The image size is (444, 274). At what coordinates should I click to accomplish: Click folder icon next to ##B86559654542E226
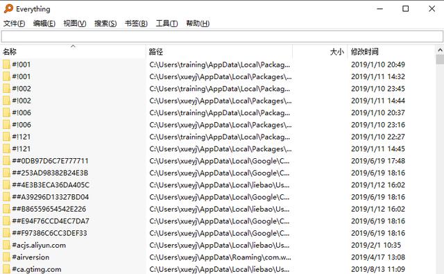click(x=6, y=209)
